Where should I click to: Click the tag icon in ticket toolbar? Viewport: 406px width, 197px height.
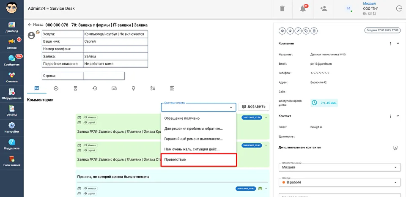306,30
